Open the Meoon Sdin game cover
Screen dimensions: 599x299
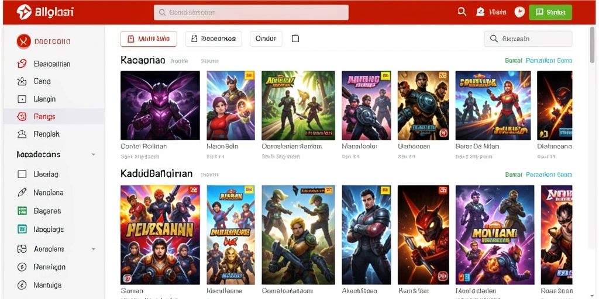pyautogui.click(x=230, y=105)
